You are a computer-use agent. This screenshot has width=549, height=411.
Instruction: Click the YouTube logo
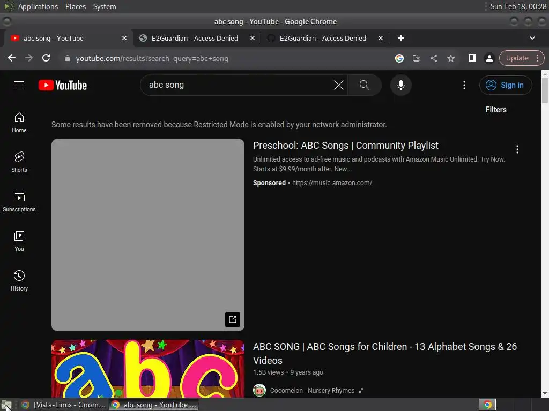click(63, 85)
